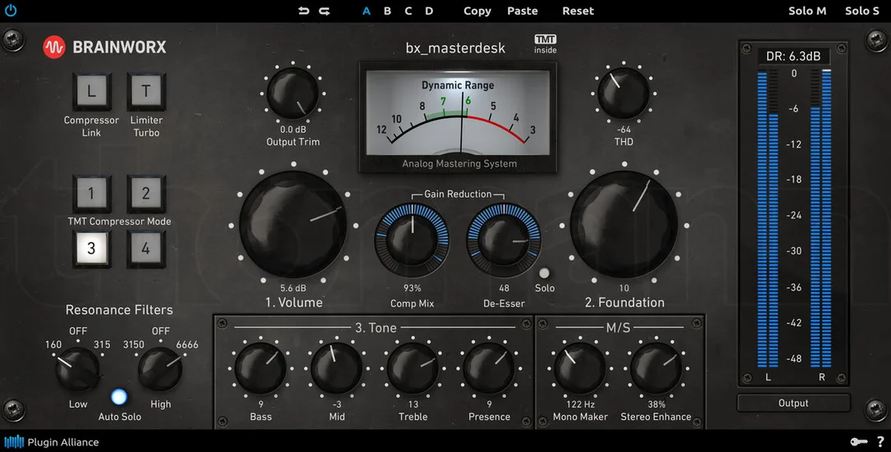
Task: Click the Copy settings button
Action: tap(477, 11)
